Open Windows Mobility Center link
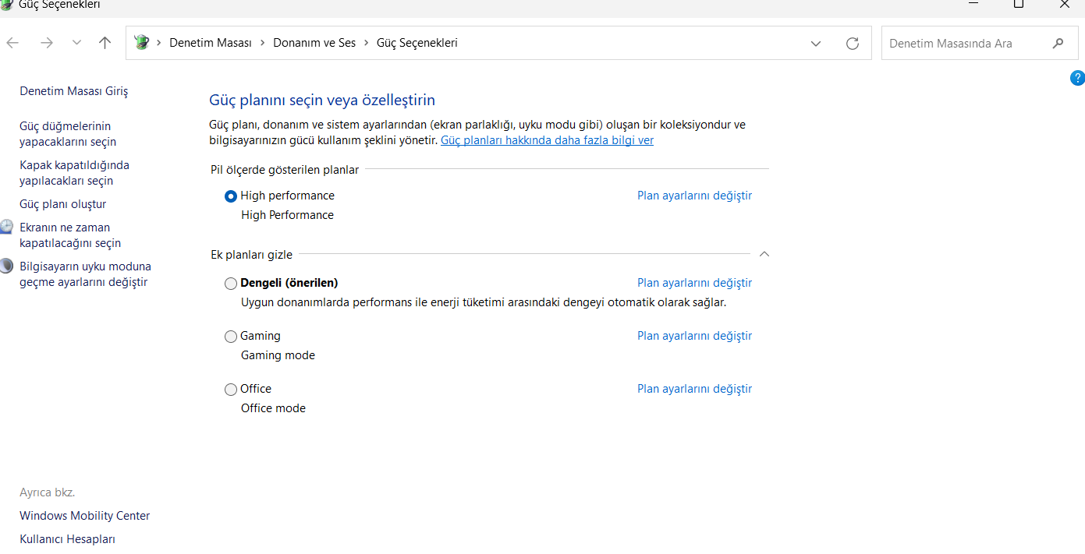This screenshot has width=1085, height=554. tap(84, 516)
